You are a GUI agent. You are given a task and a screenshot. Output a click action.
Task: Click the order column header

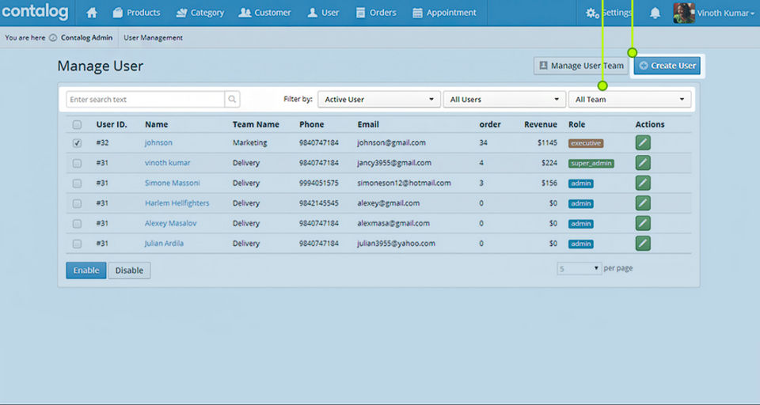pyautogui.click(x=490, y=124)
